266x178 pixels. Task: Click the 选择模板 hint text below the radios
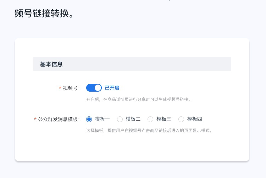tap(149, 131)
